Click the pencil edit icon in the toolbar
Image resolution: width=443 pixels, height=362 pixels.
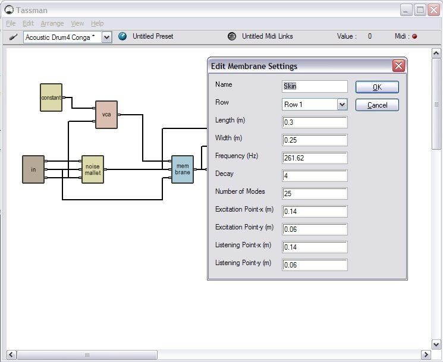pos(13,37)
